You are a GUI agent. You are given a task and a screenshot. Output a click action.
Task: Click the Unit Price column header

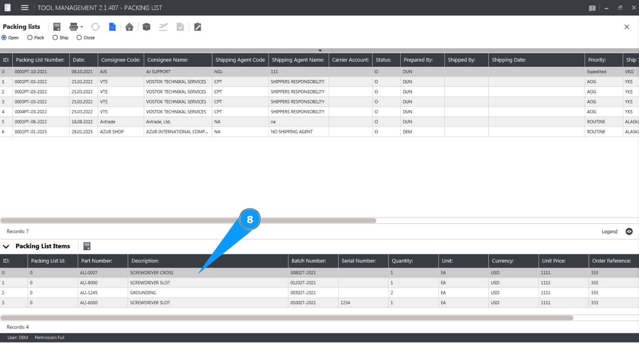563,261
